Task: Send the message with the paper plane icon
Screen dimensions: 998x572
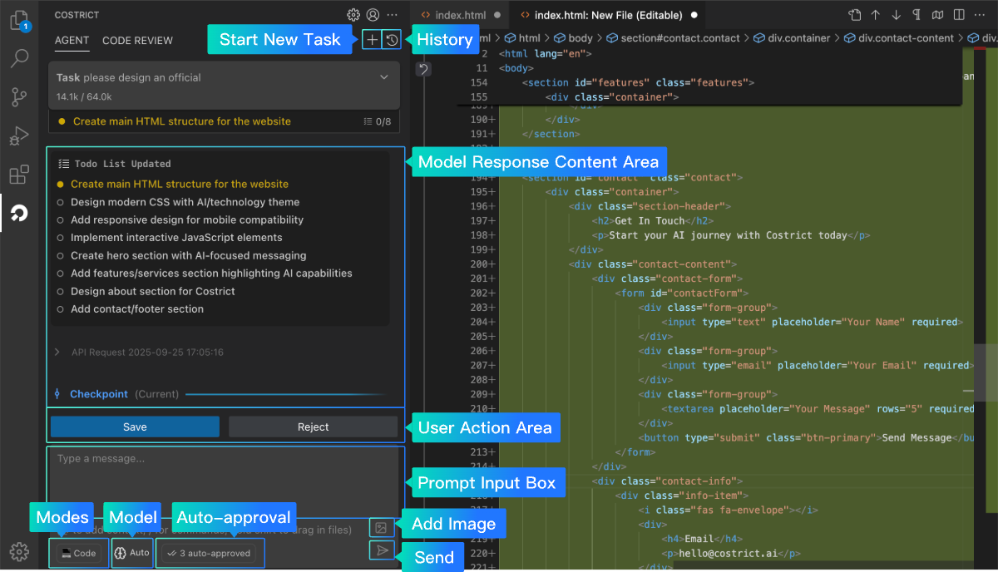Action: click(381, 550)
